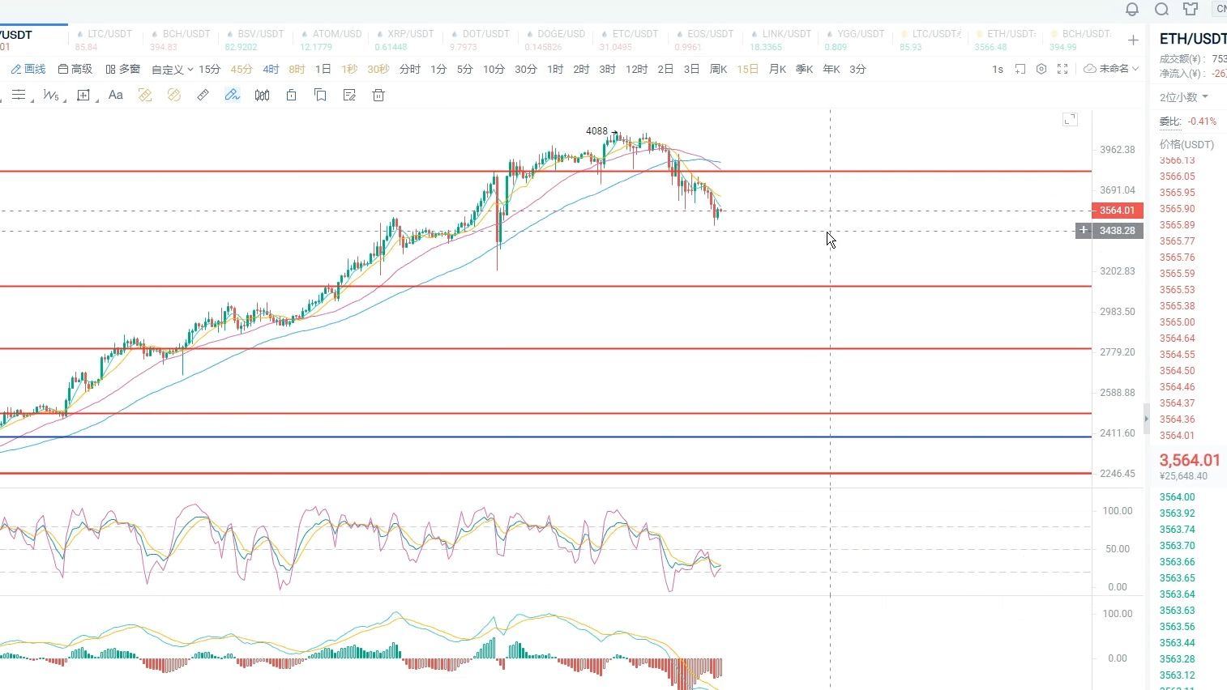Open the BCH/USDT 394.83 symbol tab
This screenshot has width=1227, height=690.
[x=181, y=40]
